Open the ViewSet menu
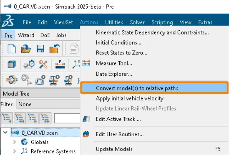229x155 pixels. tap(64, 22)
